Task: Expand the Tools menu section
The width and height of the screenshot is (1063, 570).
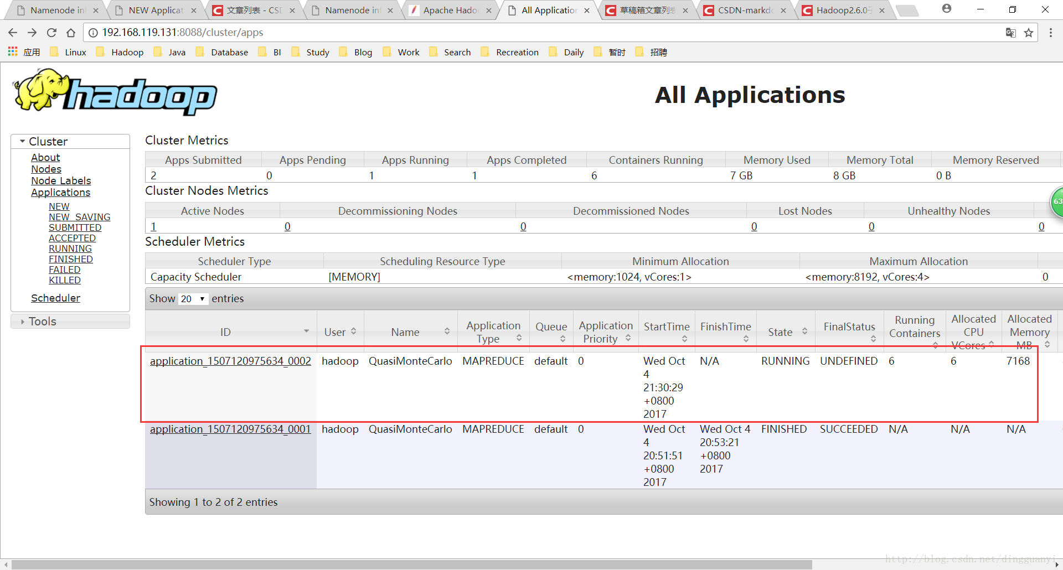Action: [70, 322]
